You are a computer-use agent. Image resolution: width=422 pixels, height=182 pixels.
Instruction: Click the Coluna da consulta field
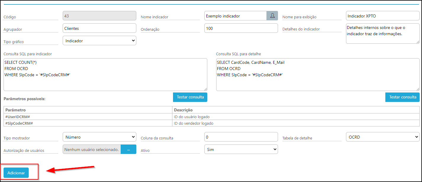(x=241, y=137)
